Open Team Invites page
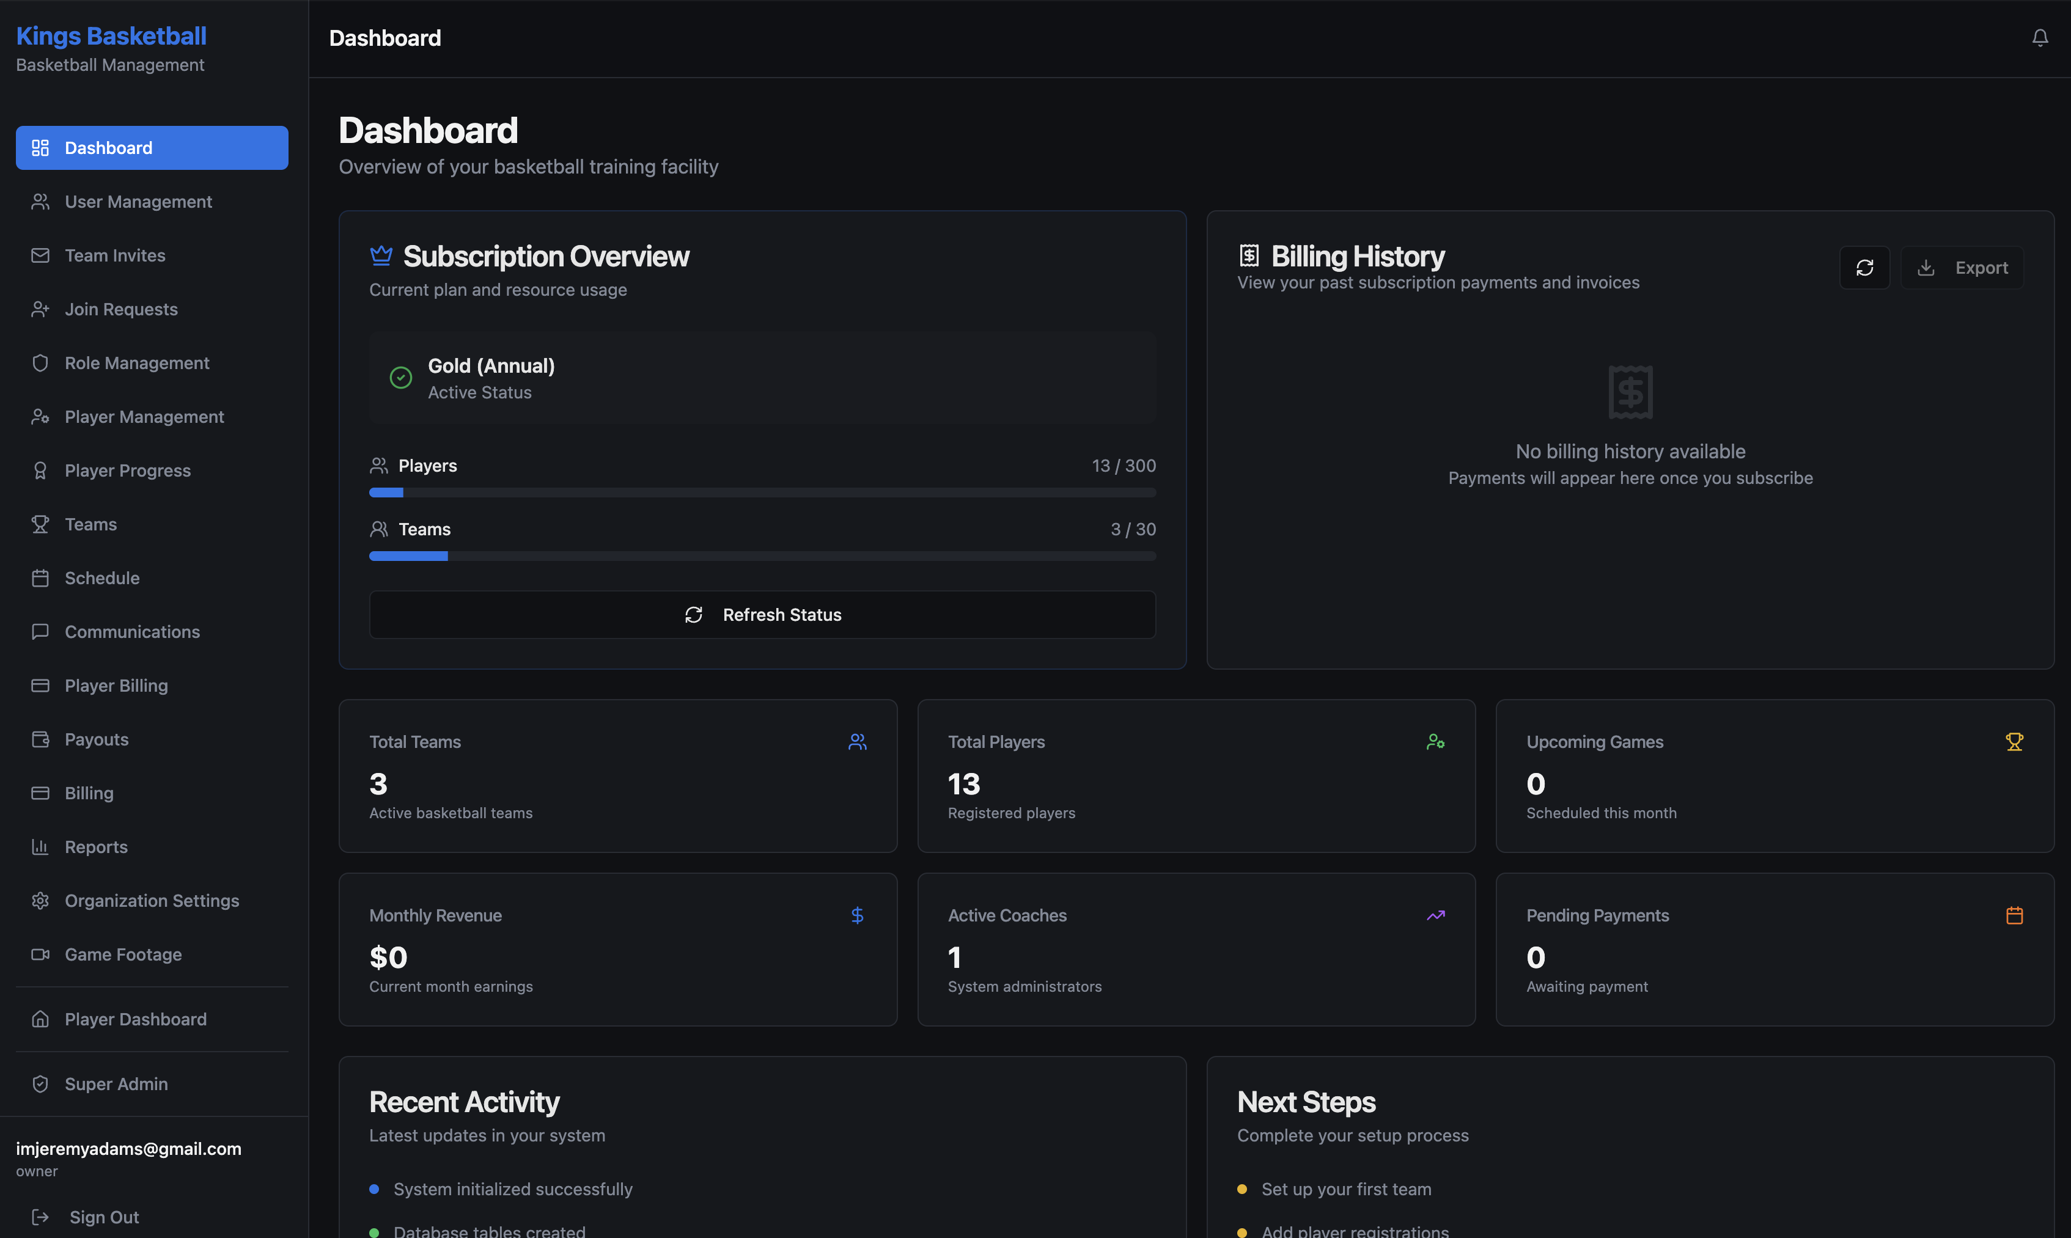This screenshot has height=1238, width=2071. [114, 255]
